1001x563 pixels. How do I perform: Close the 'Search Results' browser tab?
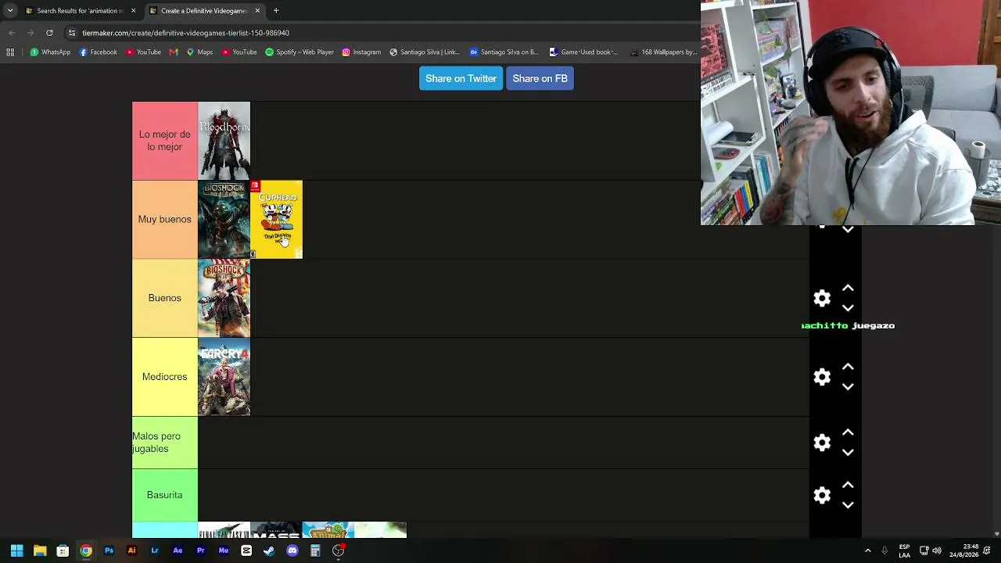(x=133, y=11)
